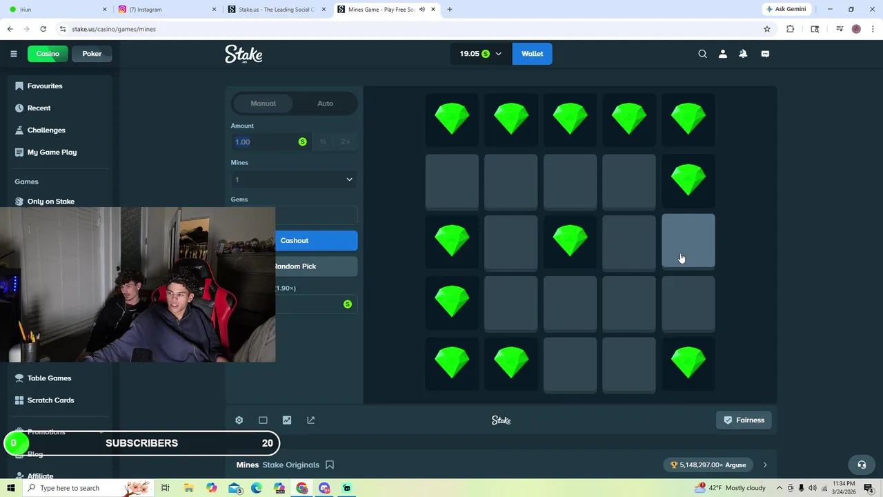Screen dimensions: 883x497
Task: Bookmark Mines with the favourite icon
Action: pyautogui.click(x=330, y=465)
